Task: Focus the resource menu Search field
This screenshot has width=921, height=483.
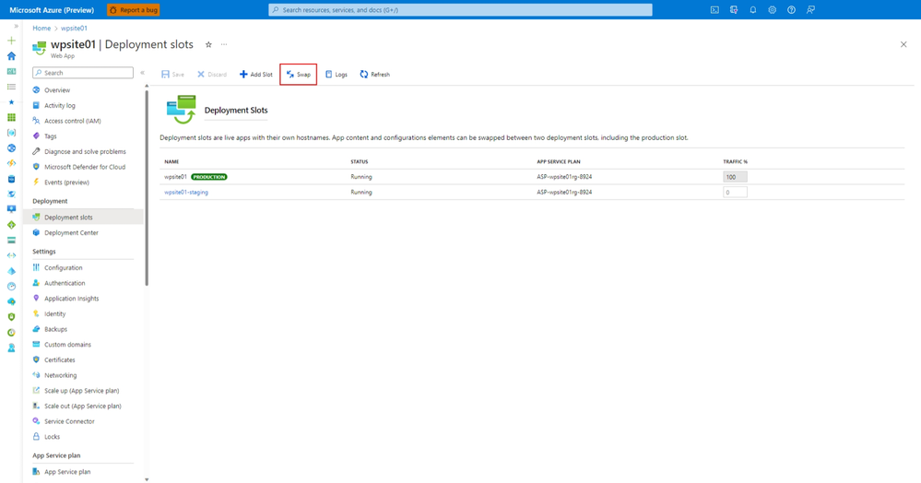Action: (83, 73)
